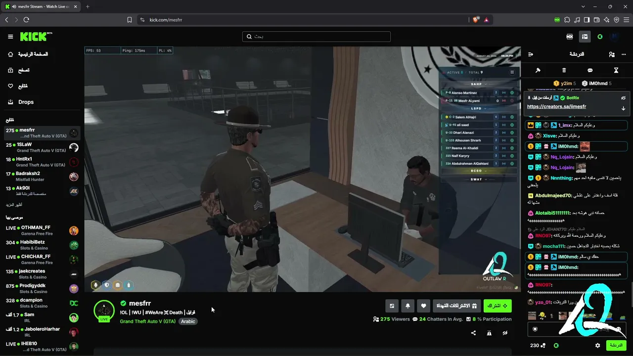Open the channel info card icon
633x356 pixels.
(x=392, y=306)
